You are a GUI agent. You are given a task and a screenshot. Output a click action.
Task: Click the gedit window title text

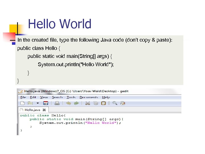(76, 91)
